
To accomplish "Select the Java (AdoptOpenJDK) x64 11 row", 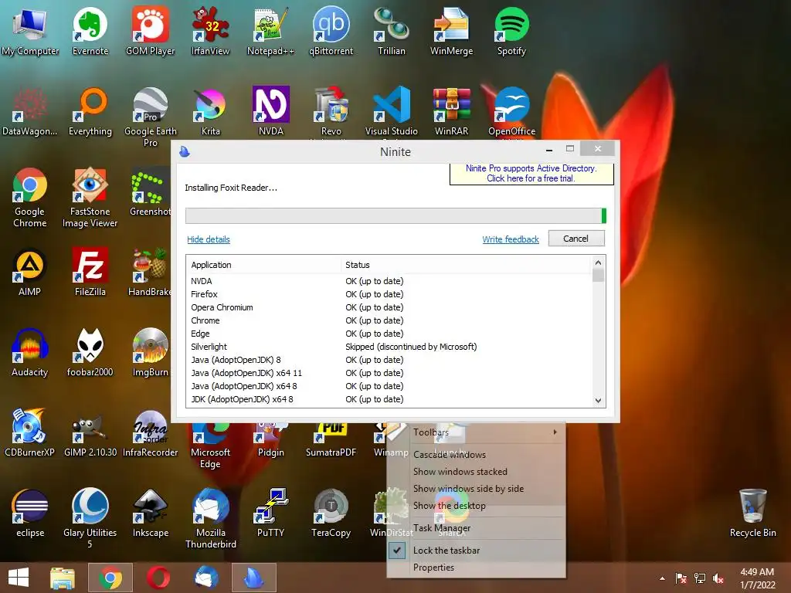I will 389,373.
